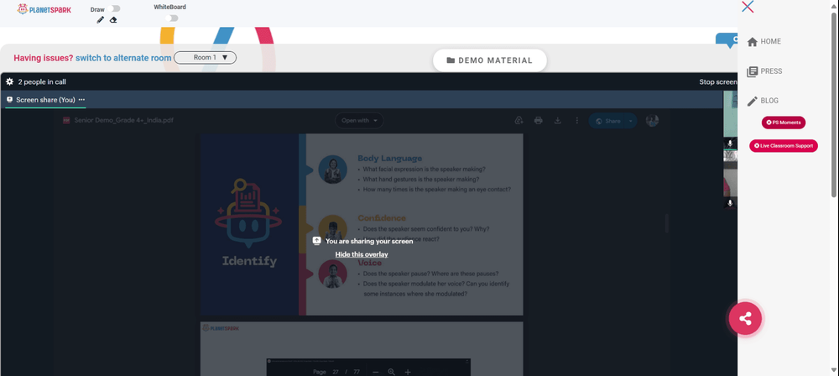Click the add to Drive icon
This screenshot has height=376, width=839.
click(x=519, y=121)
